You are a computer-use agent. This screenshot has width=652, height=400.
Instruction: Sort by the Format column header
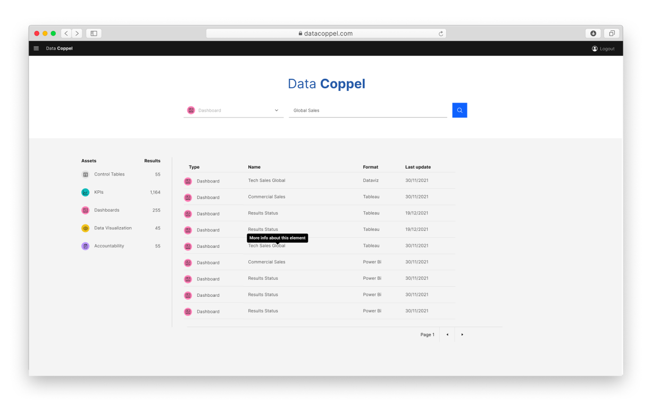[x=371, y=167]
